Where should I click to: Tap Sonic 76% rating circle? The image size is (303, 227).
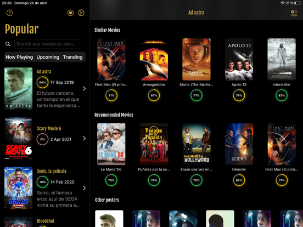pyautogui.click(x=42, y=182)
